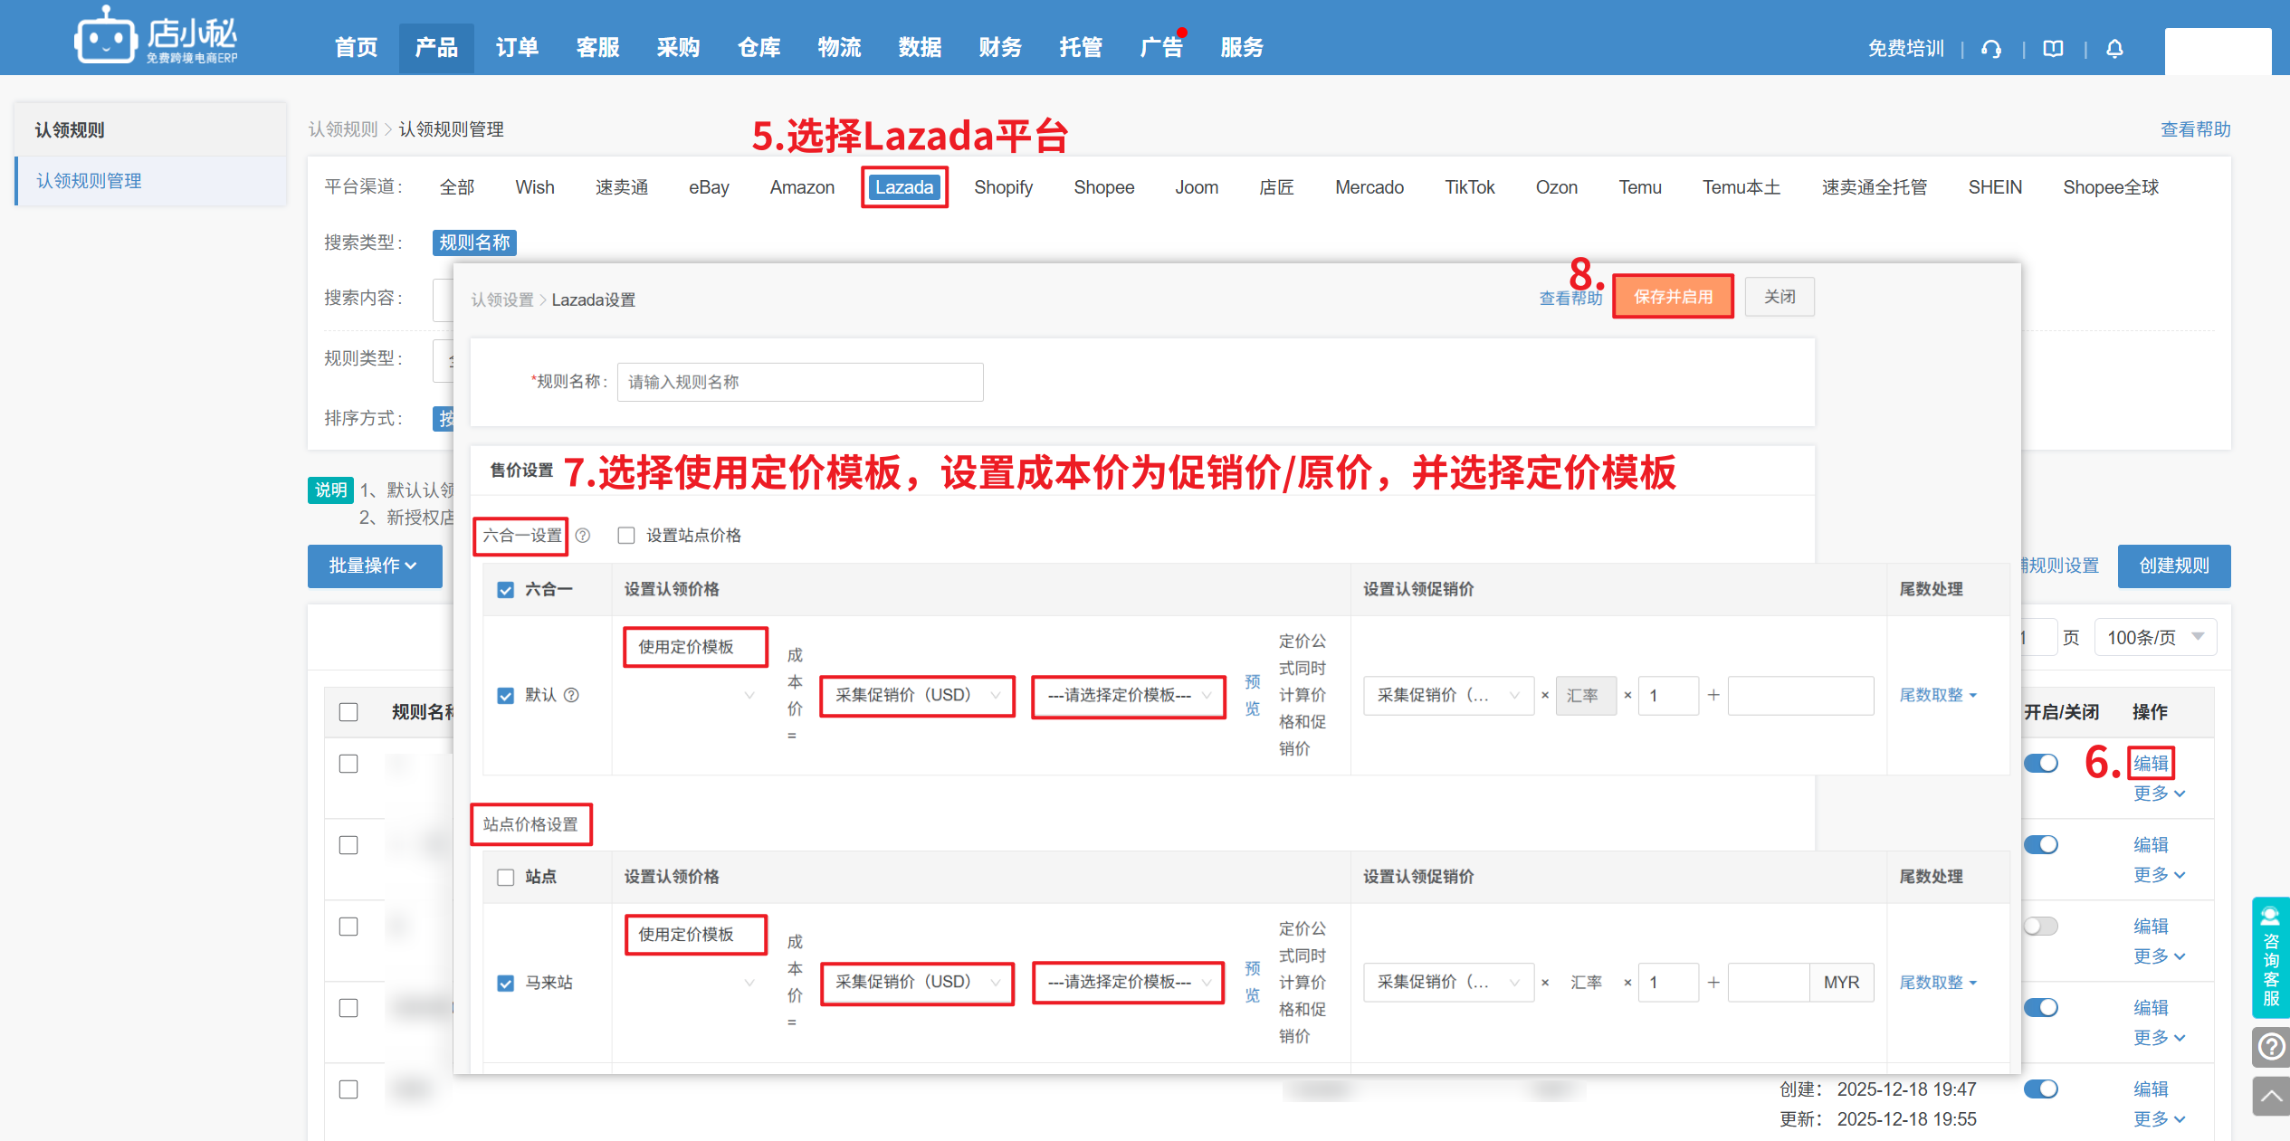Open the 100条/页 page size dropdown
The width and height of the screenshot is (2290, 1141).
click(2155, 638)
